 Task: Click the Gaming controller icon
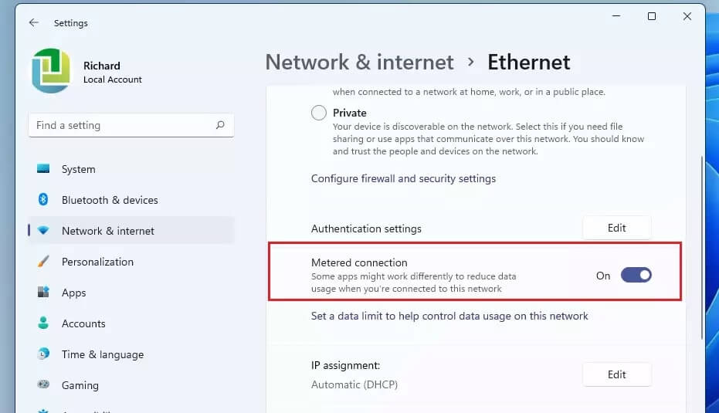pos(43,385)
